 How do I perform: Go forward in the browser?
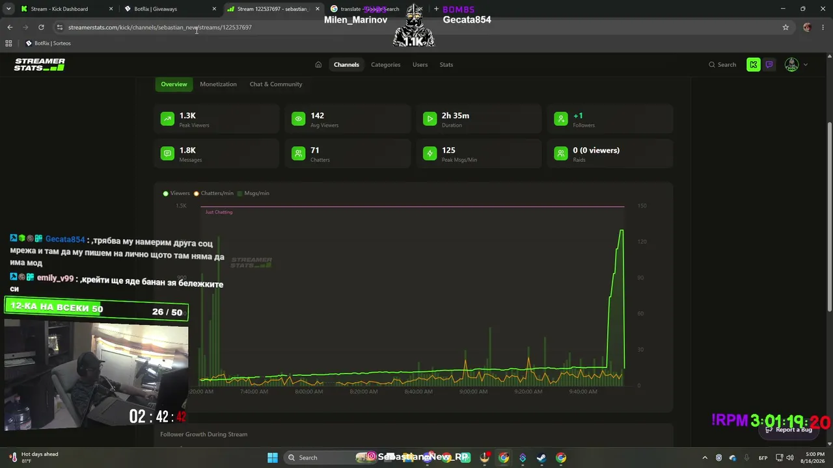tap(25, 27)
